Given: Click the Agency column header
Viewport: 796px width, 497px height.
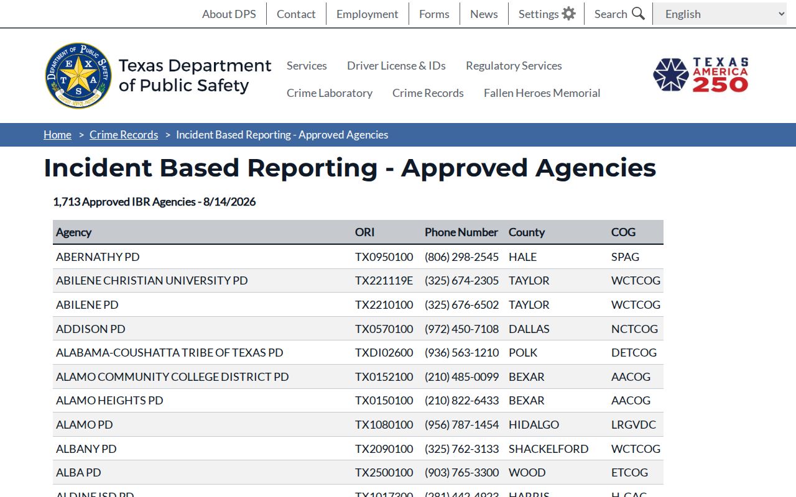Looking at the screenshot, I should coord(73,232).
